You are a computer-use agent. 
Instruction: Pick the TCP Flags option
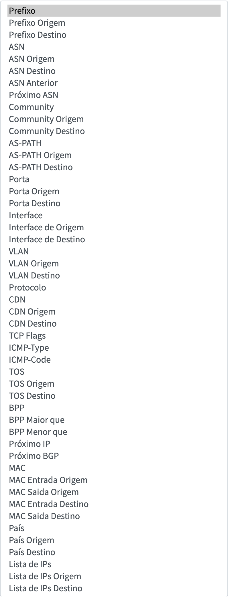[x=114, y=335]
